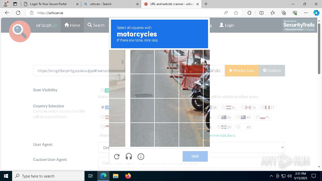Open the taskbar clock showing 2:51 PM
This screenshot has height=181, width=322.
(x=300, y=176)
